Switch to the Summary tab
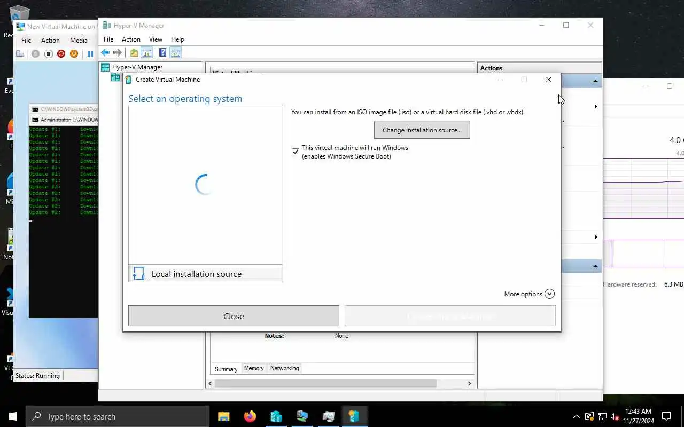The image size is (684, 427). click(x=226, y=369)
